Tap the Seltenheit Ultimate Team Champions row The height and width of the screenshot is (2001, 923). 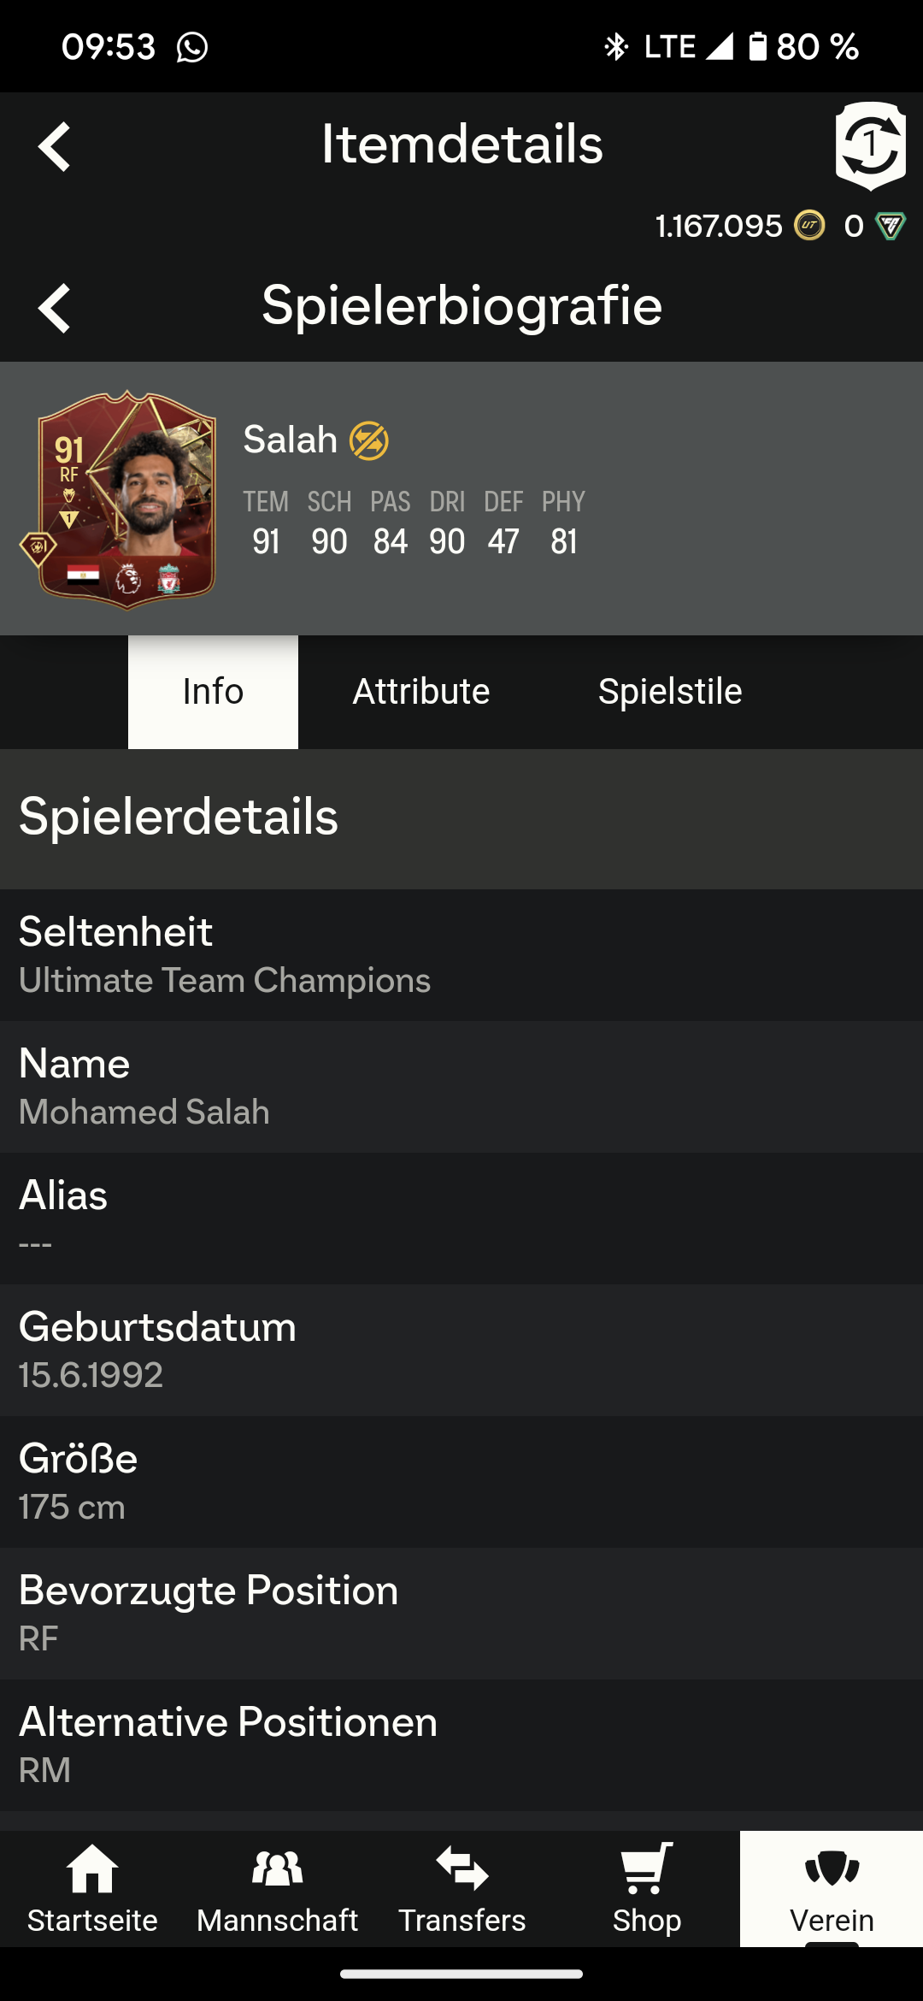(461, 955)
